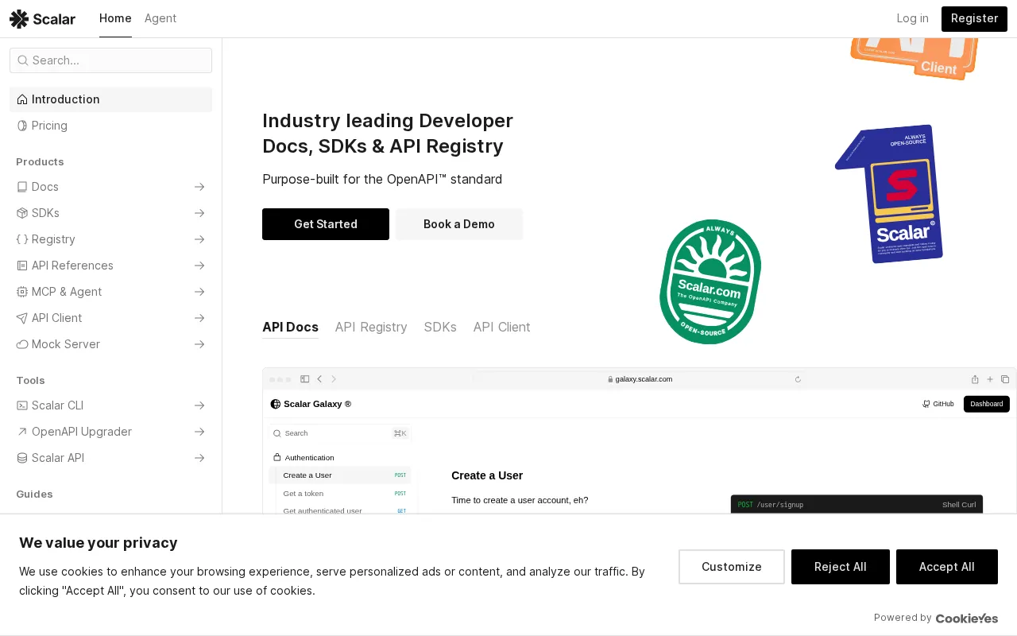Click the search magnifier icon in sidebar
The width and height of the screenshot is (1017, 636).
23,60
